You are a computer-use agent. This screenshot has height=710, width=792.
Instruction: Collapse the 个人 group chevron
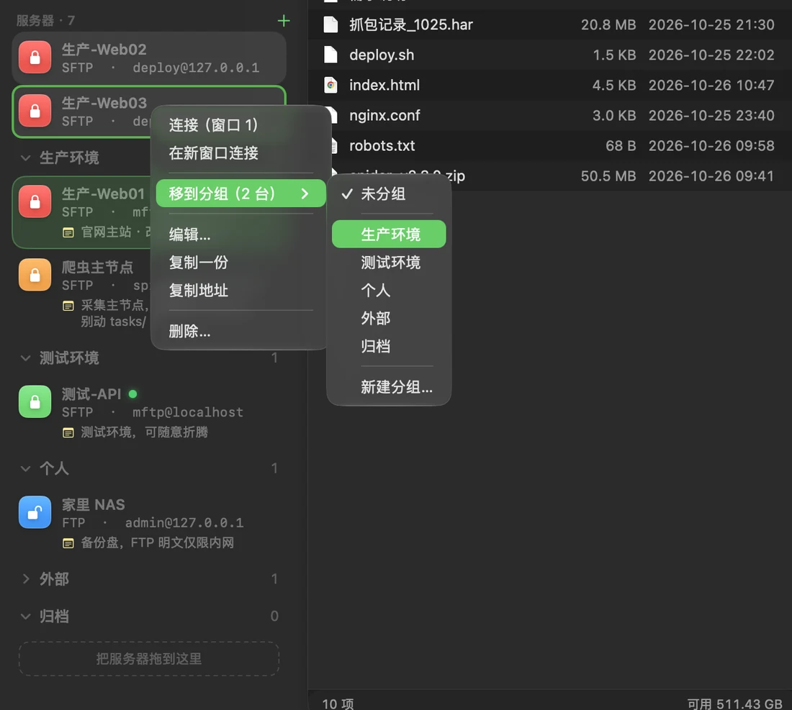[x=26, y=469]
